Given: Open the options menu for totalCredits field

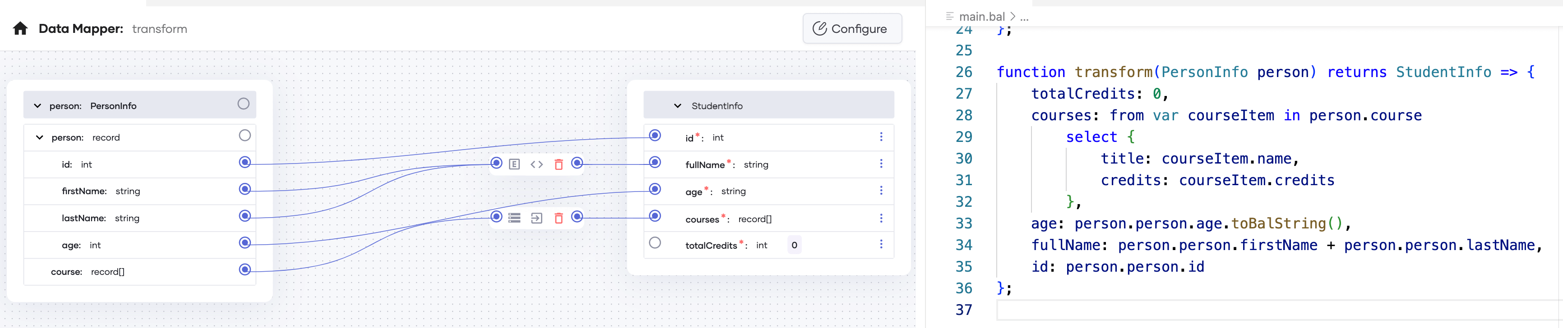Looking at the screenshot, I should (881, 244).
